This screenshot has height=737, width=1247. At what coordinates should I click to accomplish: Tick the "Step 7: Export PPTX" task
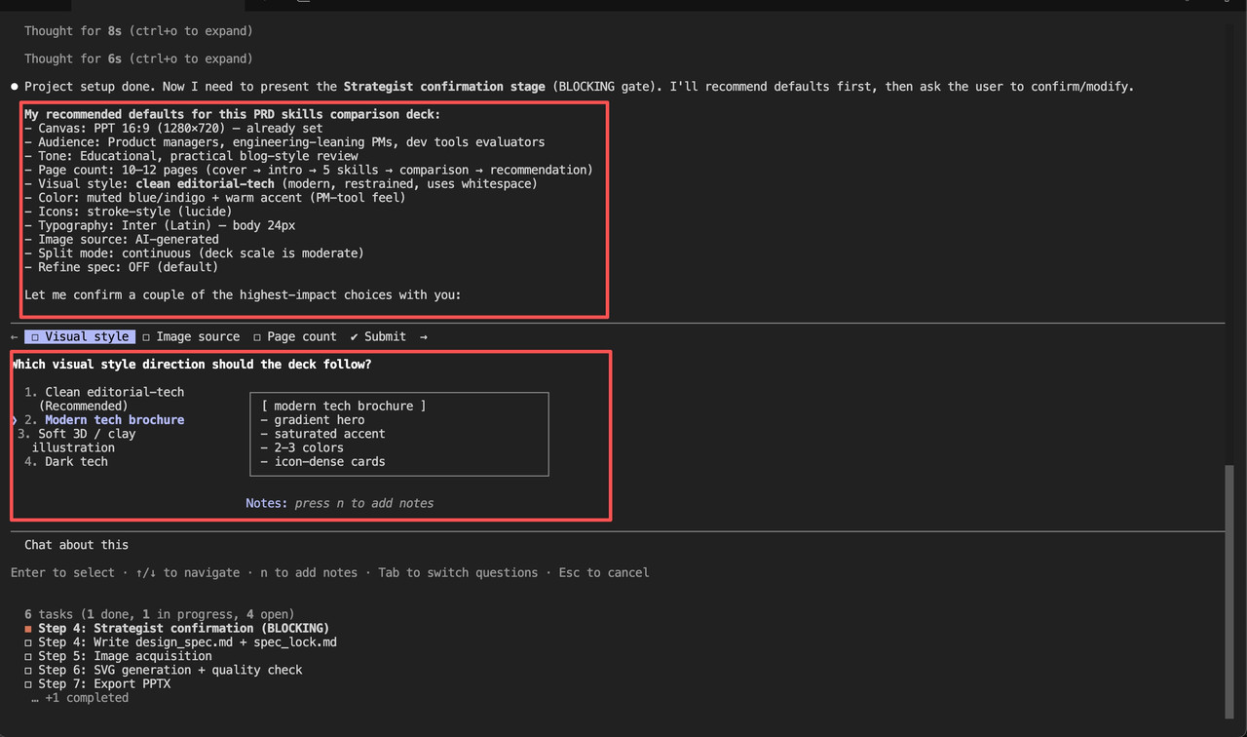pyautogui.click(x=97, y=683)
